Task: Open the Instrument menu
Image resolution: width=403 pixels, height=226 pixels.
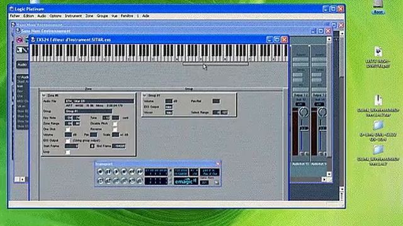Action: (x=73, y=16)
